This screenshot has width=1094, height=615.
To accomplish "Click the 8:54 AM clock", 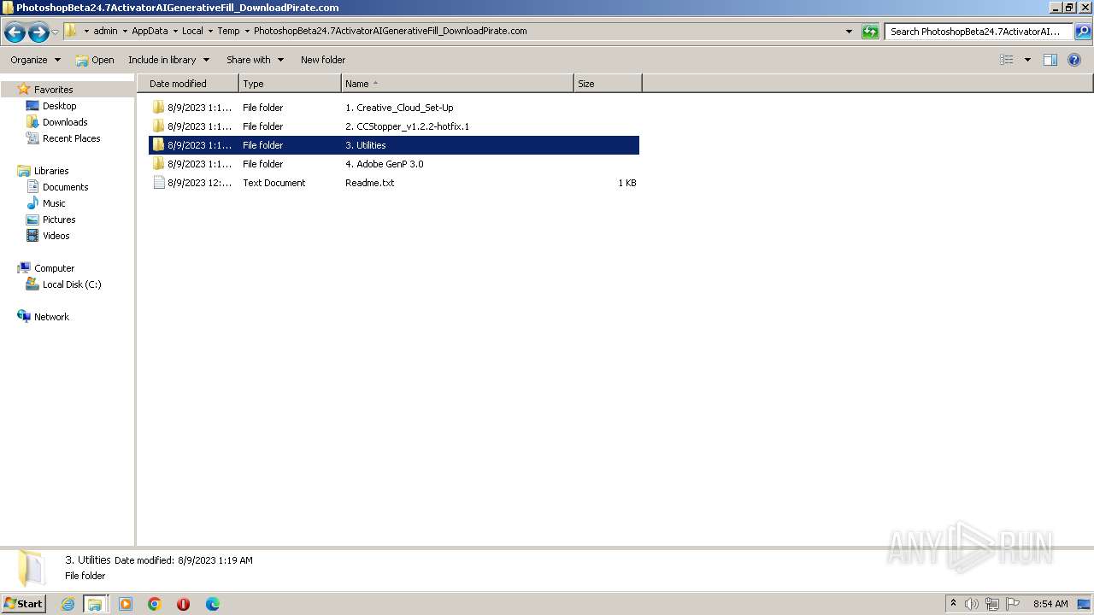I will point(1050,604).
